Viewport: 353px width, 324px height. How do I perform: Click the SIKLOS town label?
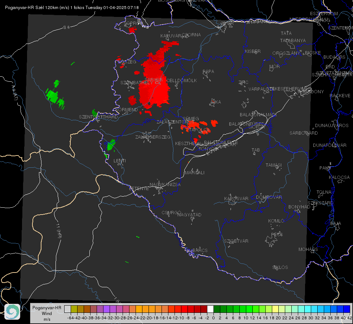click(x=280, y=267)
